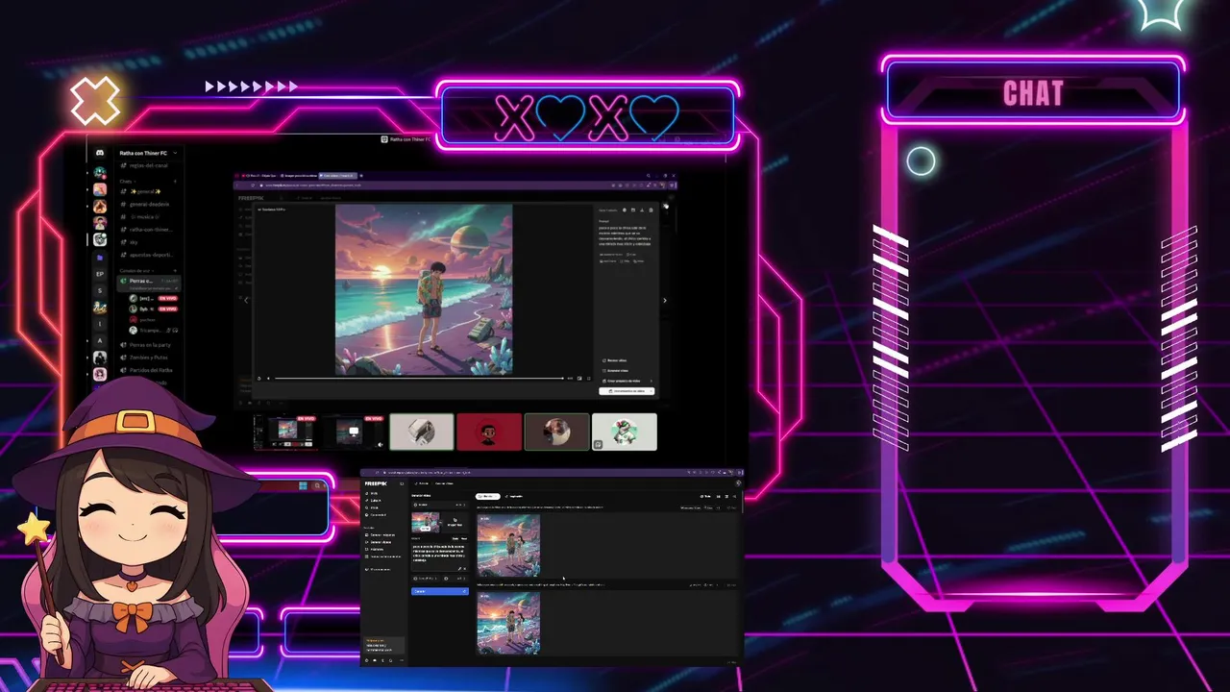
Task: Select the red participant tile in the call
Action: 489,432
